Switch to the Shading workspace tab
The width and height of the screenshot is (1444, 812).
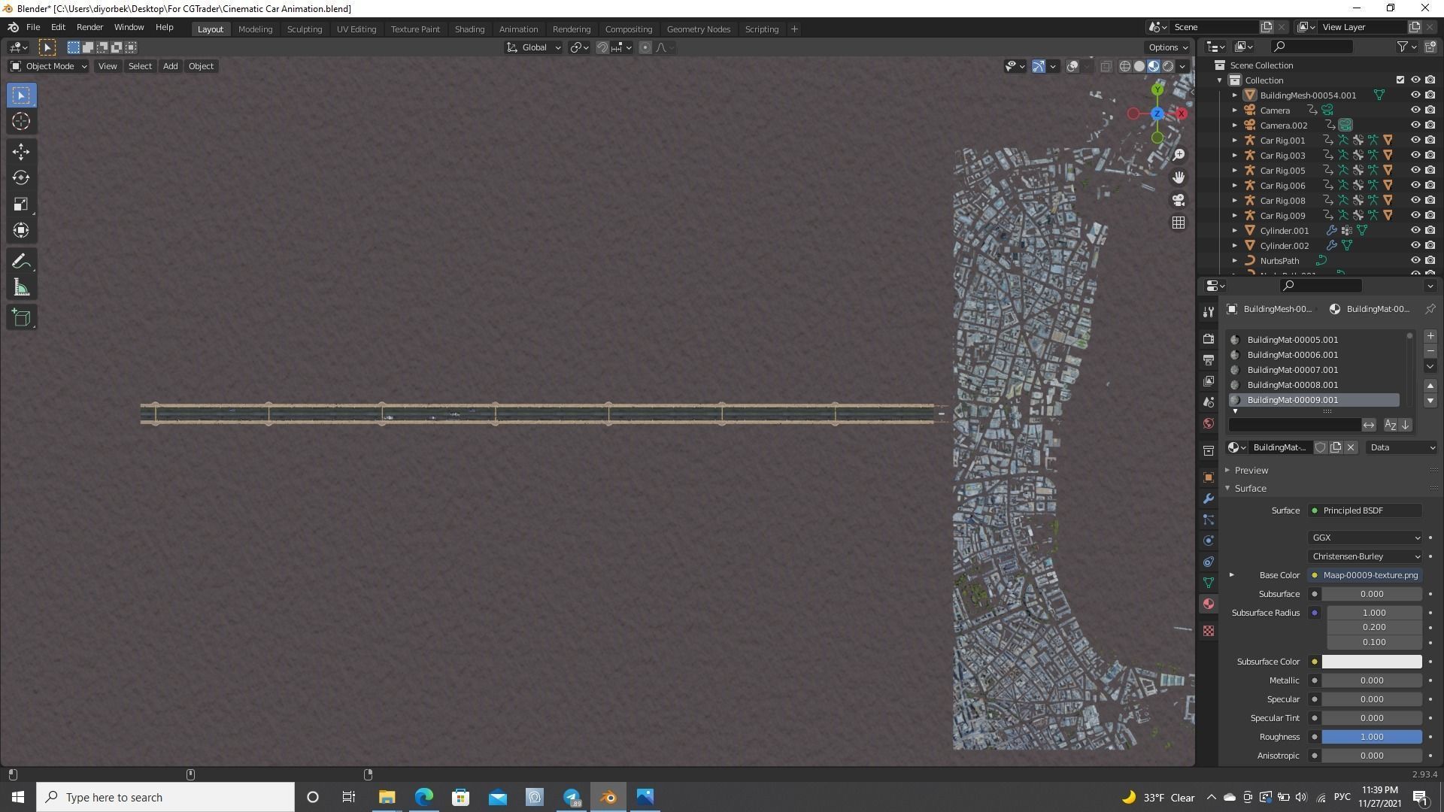[x=469, y=29]
